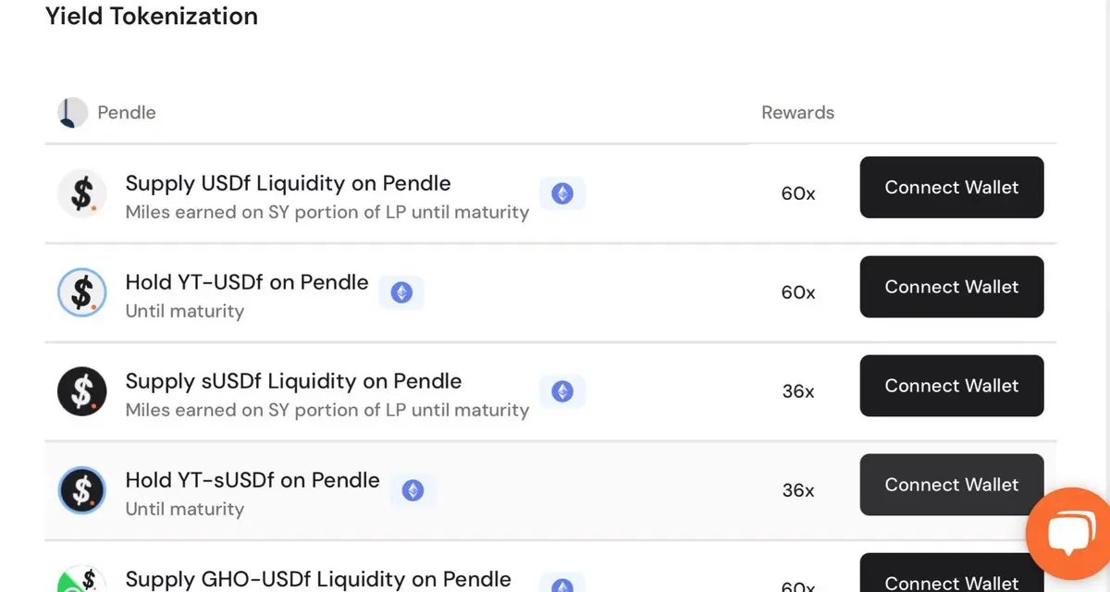
Task: Connect Wallet for Hold YT-USDf
Action: 952,287
